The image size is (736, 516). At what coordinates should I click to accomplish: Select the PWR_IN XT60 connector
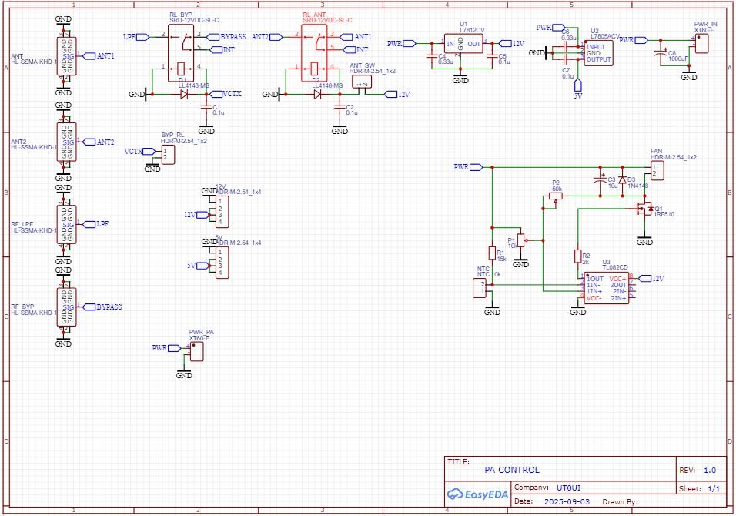[702, 42]
